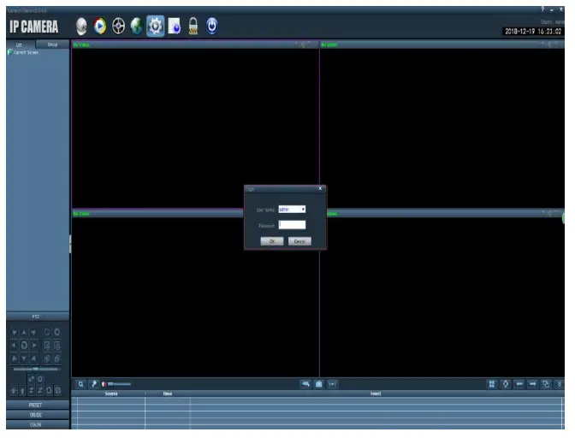
Task: Click the Password field in login dialog
Action: (x=292, y=225)
